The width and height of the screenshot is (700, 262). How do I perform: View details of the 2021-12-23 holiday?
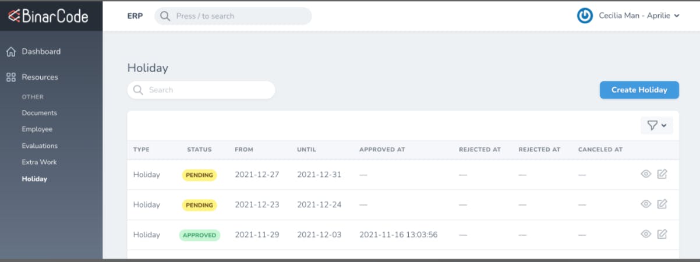(646, 204)
